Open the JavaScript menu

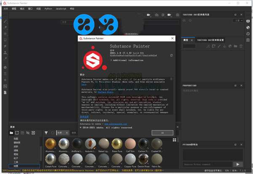click(x=61, y=8)
